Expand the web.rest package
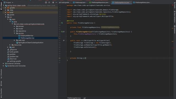The width and height of the screenshot is (176, 99). (x=14, y=40)
